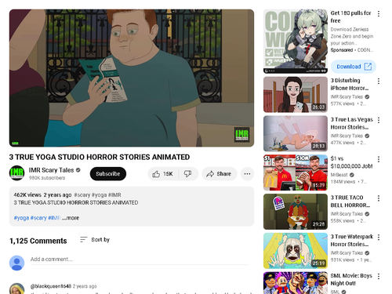
Task: Open the #yoga hashtag in description
Action: point(21,218)
